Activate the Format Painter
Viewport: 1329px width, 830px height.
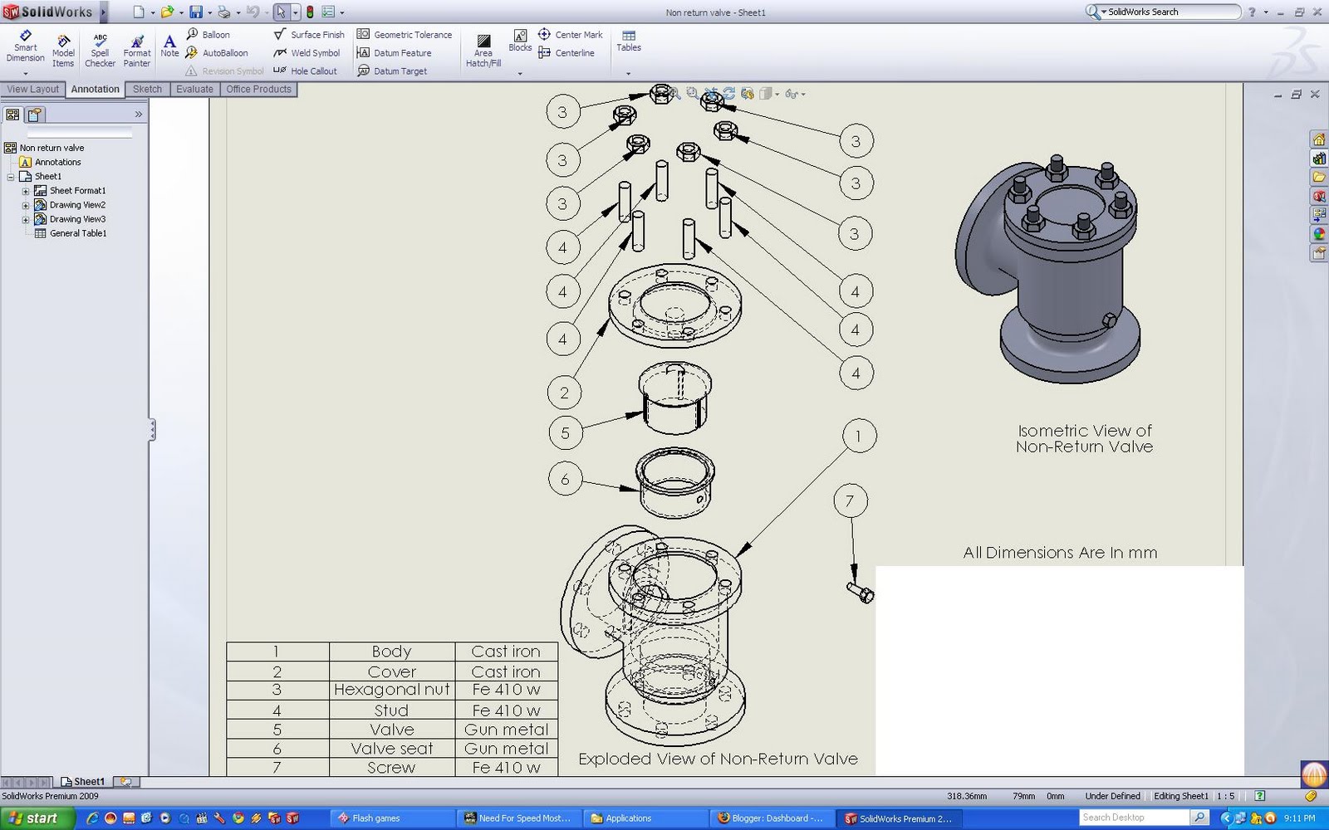(136, 48)
